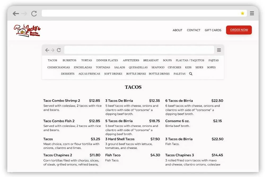The height and width of the screenshot is (177, 265).
Task: Select the Salads category
Action: (x=120, y=67)
